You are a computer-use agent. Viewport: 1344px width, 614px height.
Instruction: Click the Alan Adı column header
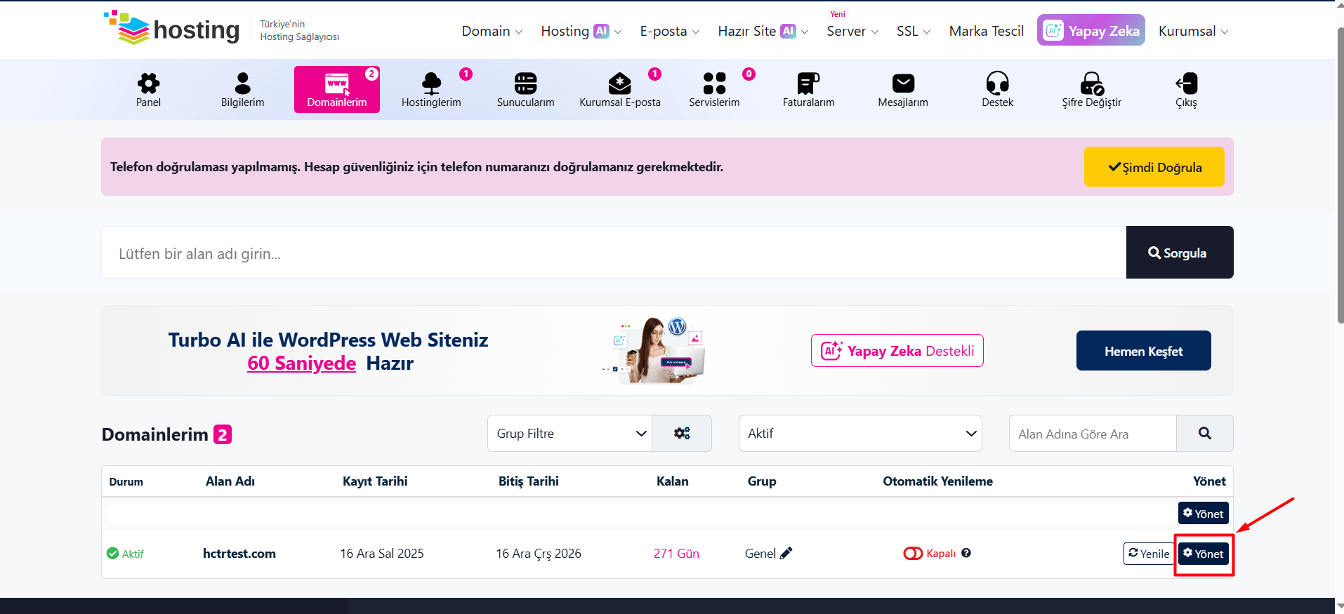click(x=230, y=481)
